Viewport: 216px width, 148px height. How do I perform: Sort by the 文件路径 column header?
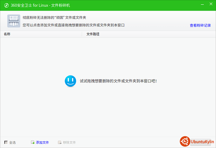point(93,34)
